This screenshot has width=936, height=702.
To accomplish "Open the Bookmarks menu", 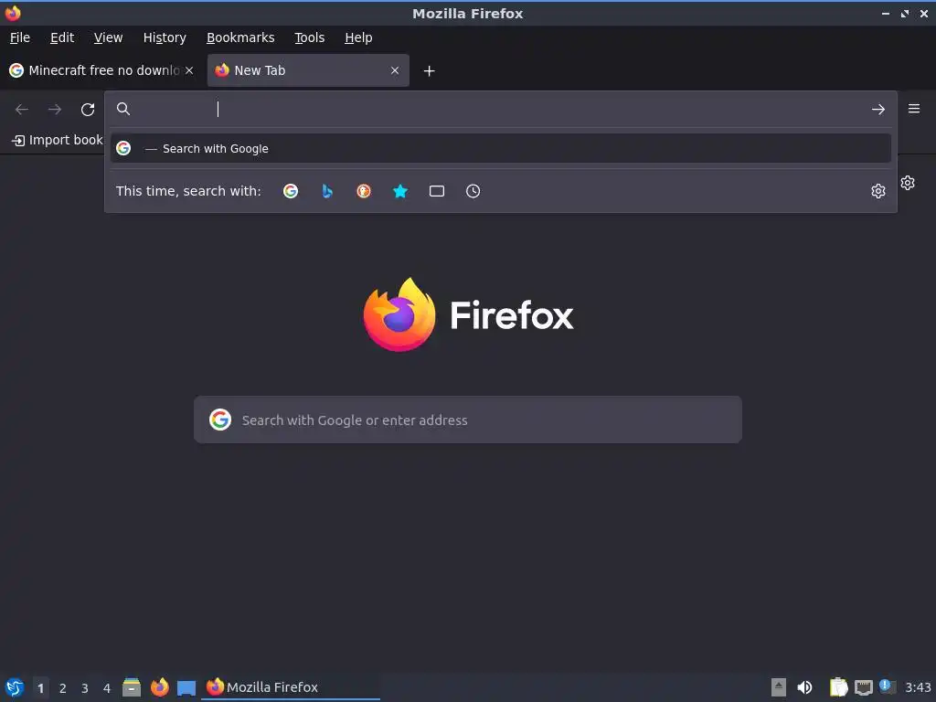I will coord(240,37).
